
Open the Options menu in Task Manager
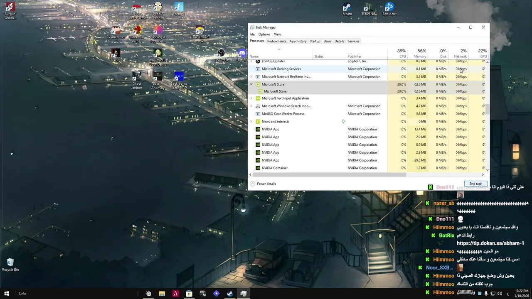(264, 34)
